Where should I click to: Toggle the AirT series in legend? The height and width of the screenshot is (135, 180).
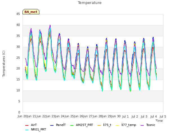pos(31,125)
